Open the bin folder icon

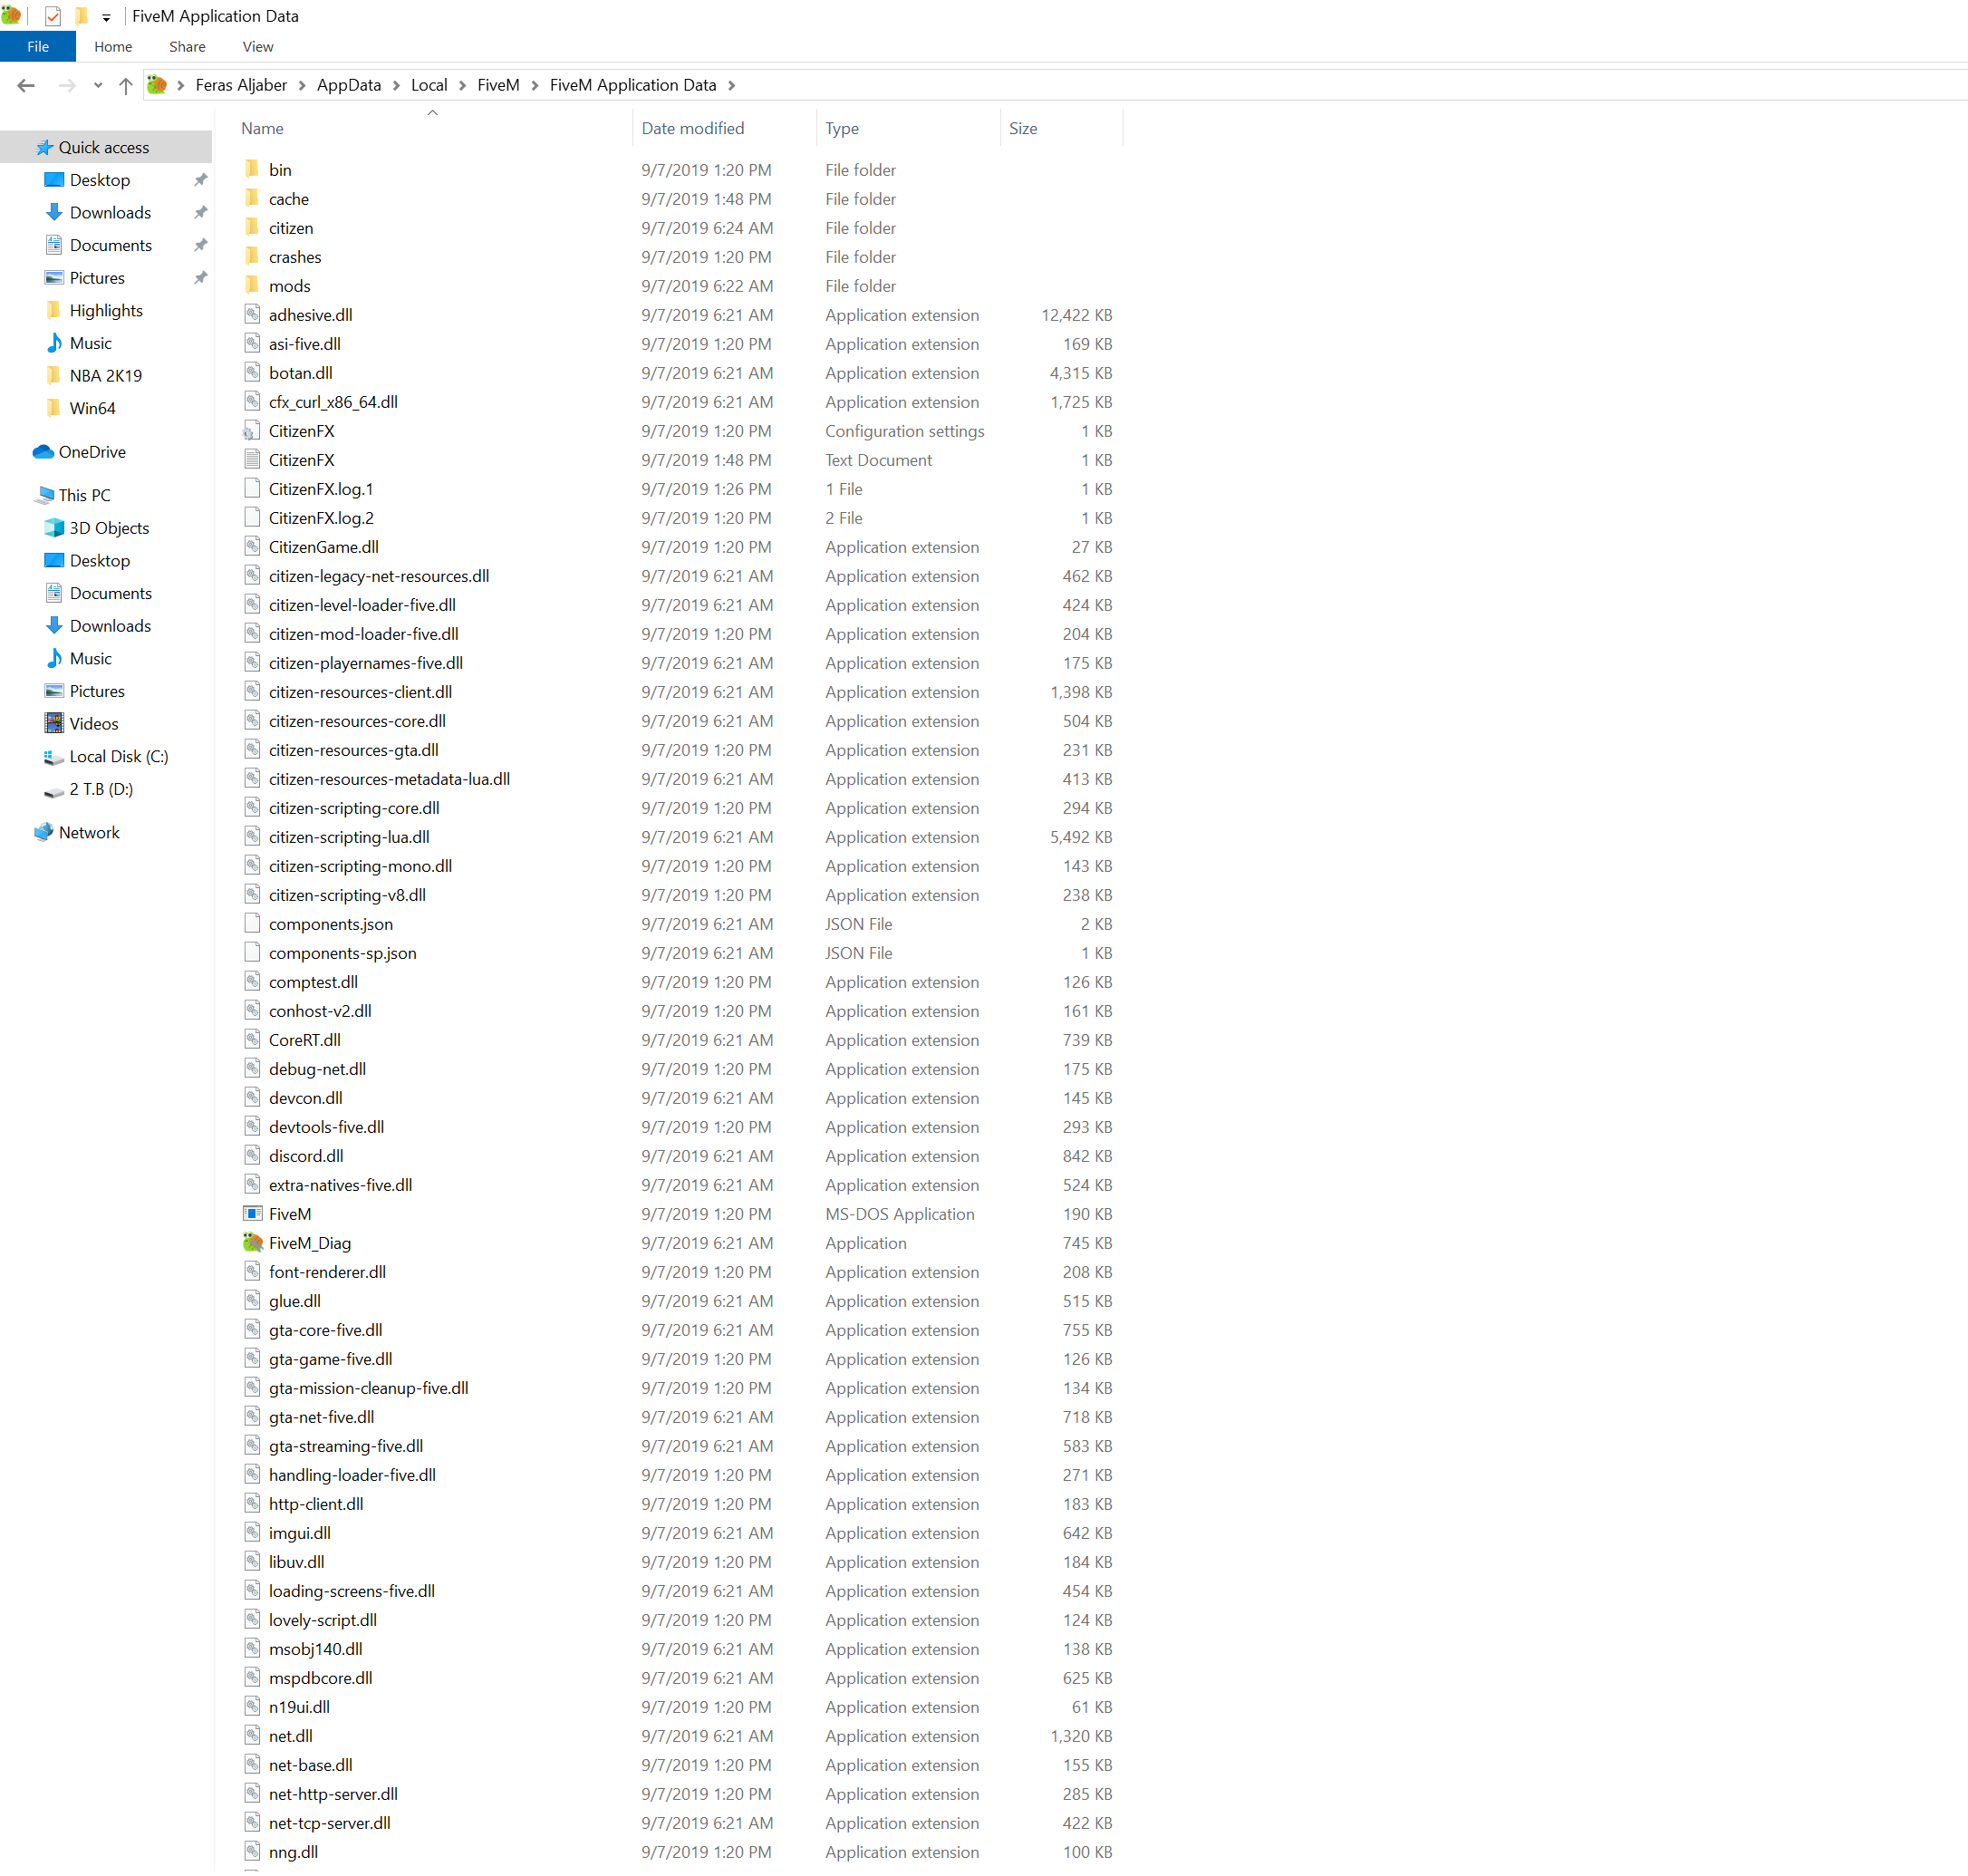pos(252,169)
